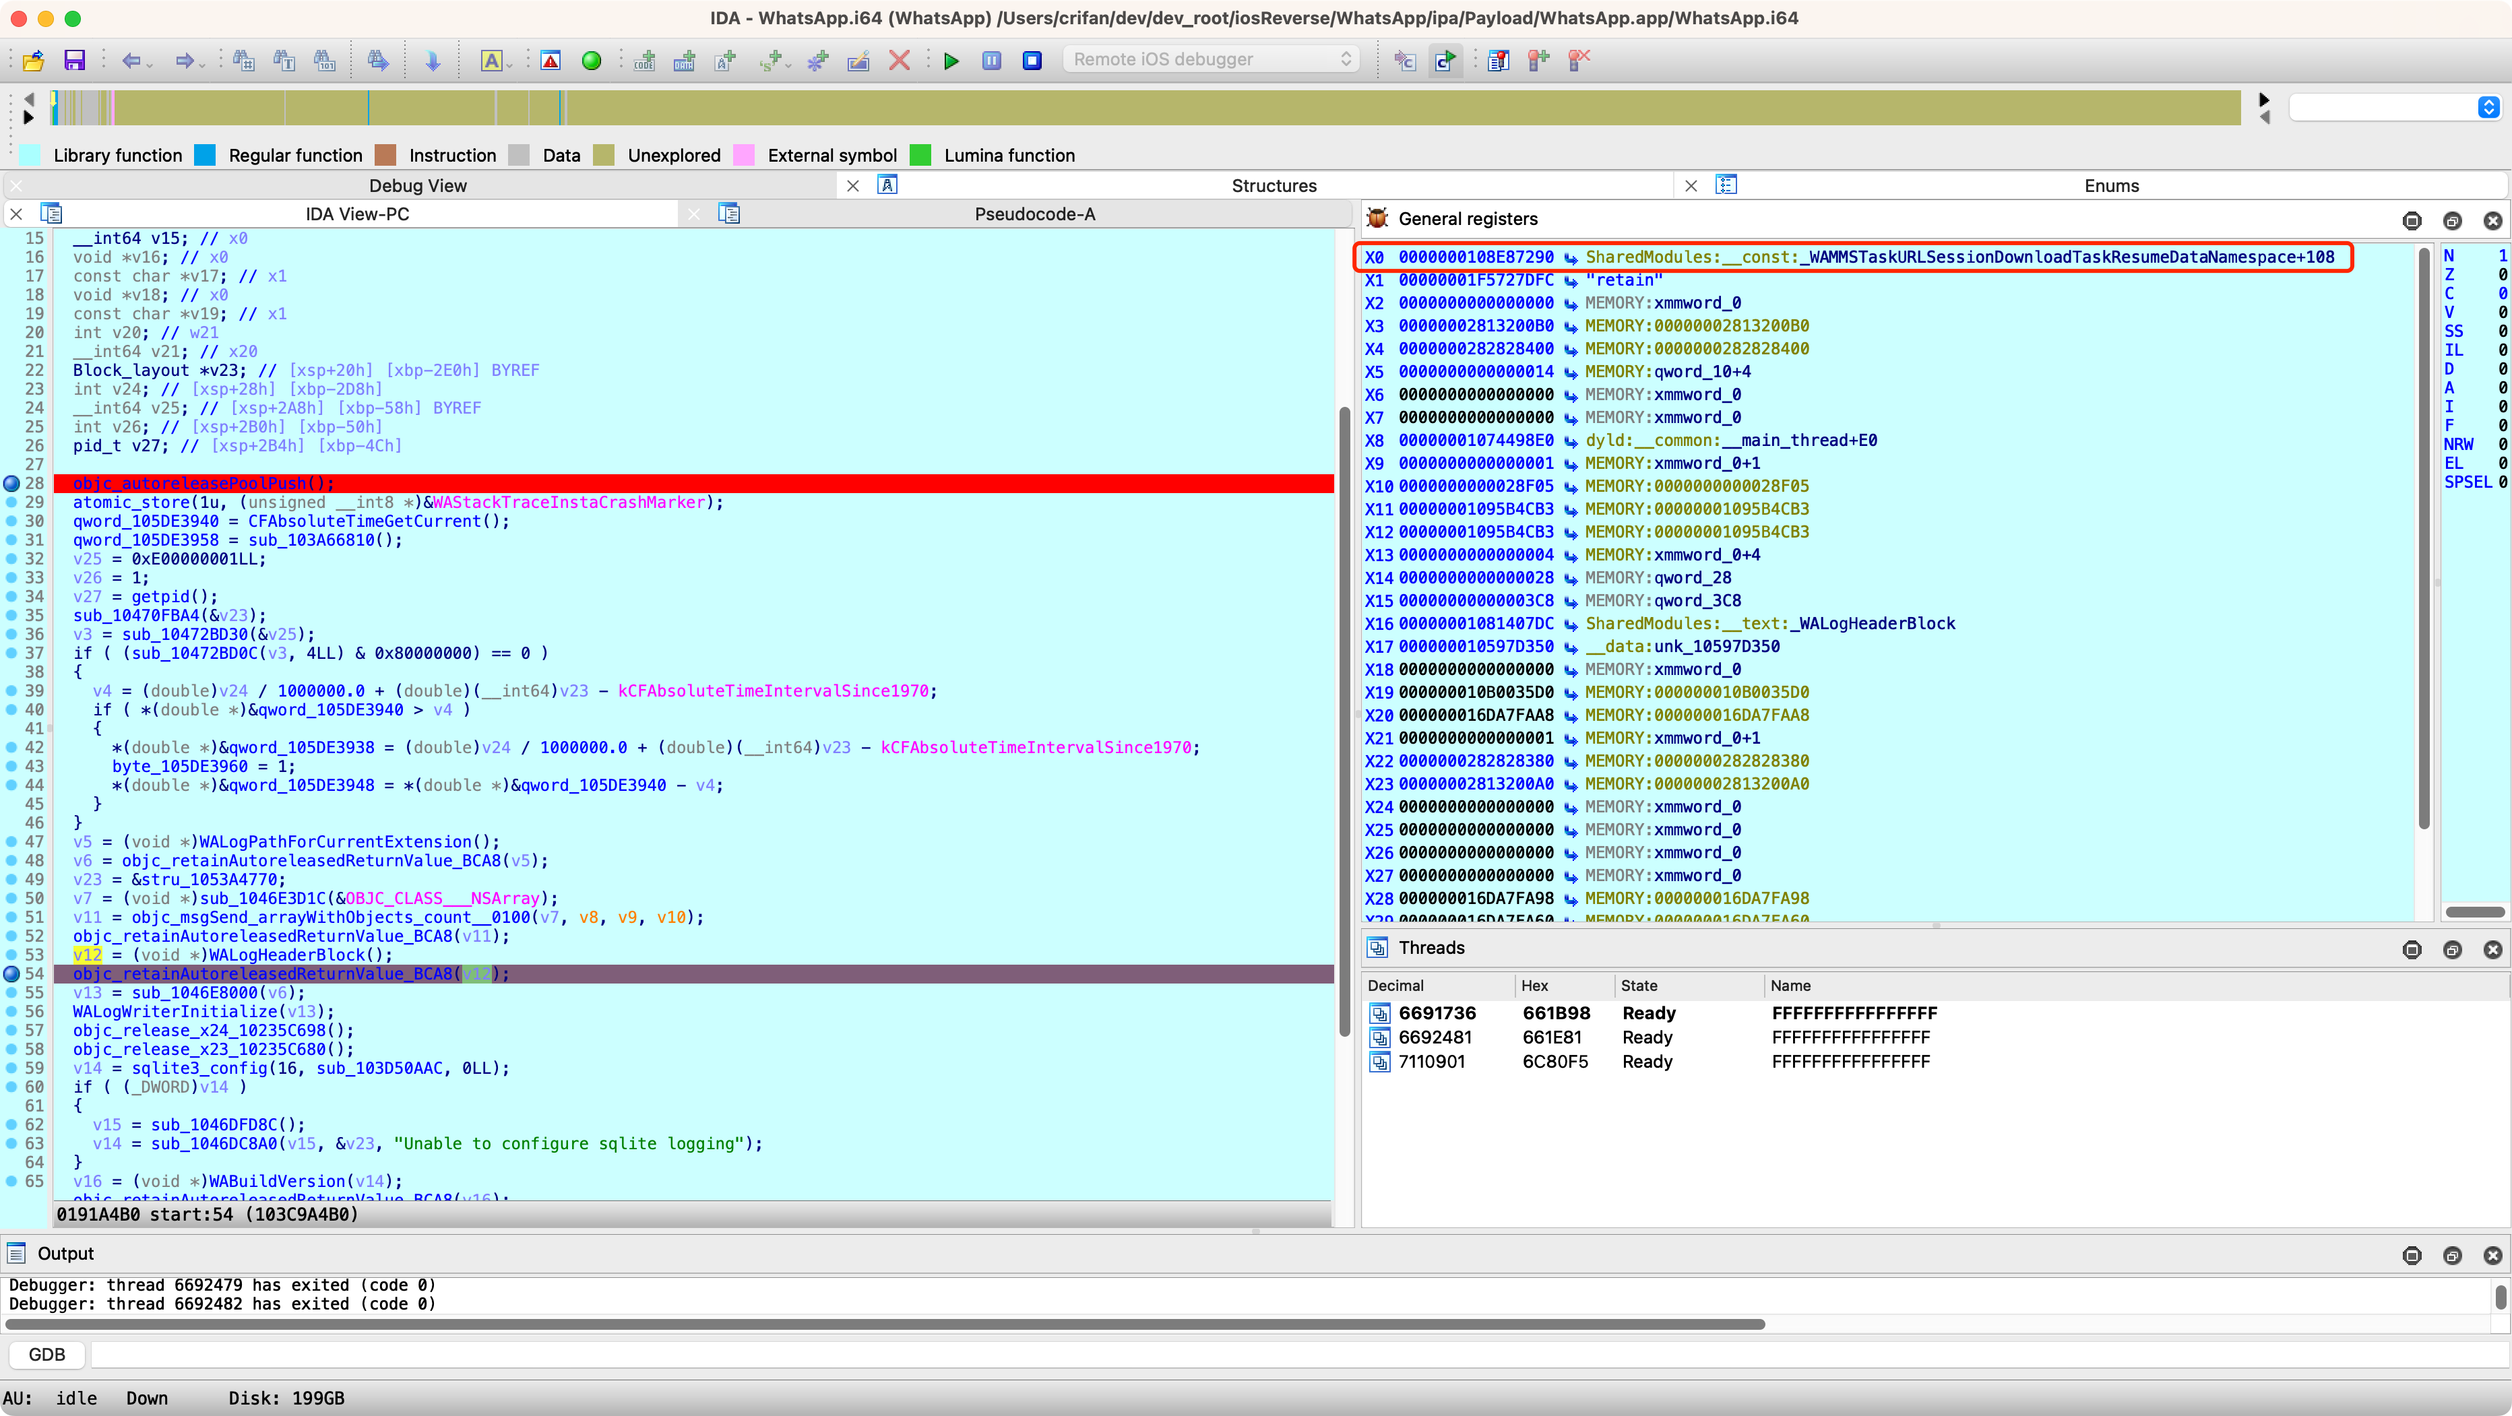Toggle the breakpoint dot at line 36

pos(11,634)
